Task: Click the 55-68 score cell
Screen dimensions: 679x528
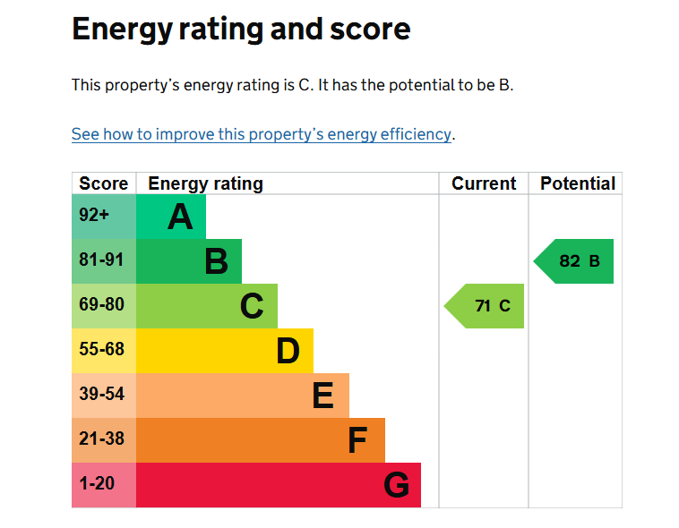Action: pyautogui.click(x=104, y=351)
